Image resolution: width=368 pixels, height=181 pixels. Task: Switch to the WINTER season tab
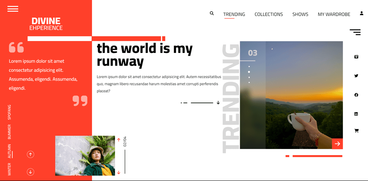coord(10,169)
